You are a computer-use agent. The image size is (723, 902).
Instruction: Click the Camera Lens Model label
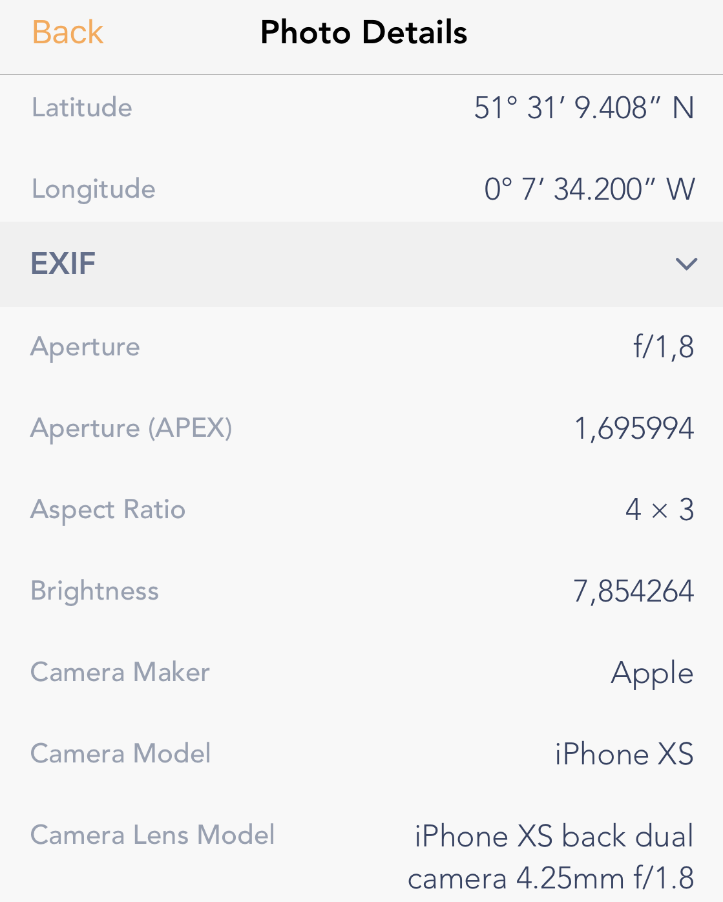(152, 835)
